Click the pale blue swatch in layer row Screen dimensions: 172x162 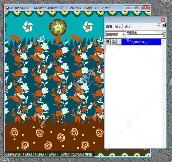(x=119, y=42)
